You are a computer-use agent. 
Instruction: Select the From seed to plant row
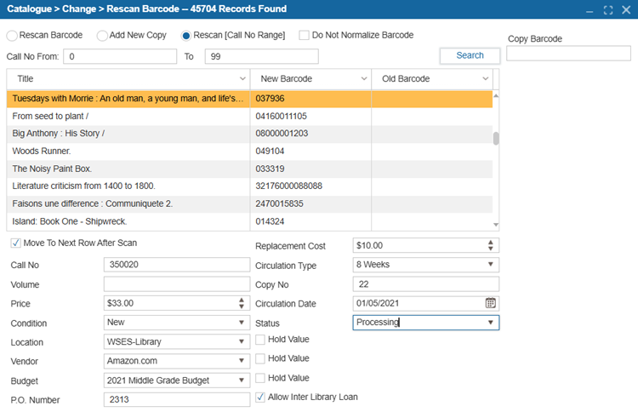pos(249,117)
